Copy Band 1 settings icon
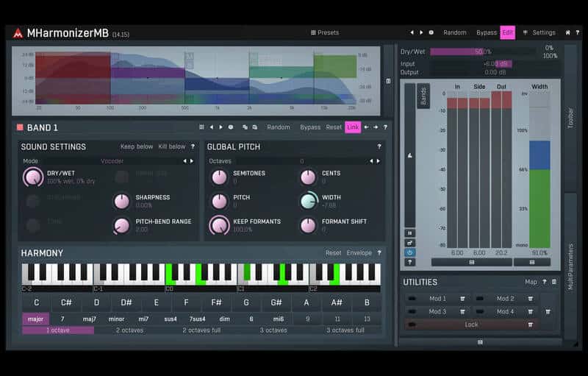Screen dimensions: 588x376 [x=245, y=127]
